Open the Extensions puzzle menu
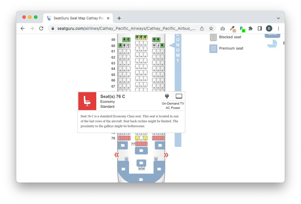This screenshot has height=204, width=301. pos(251,29)
